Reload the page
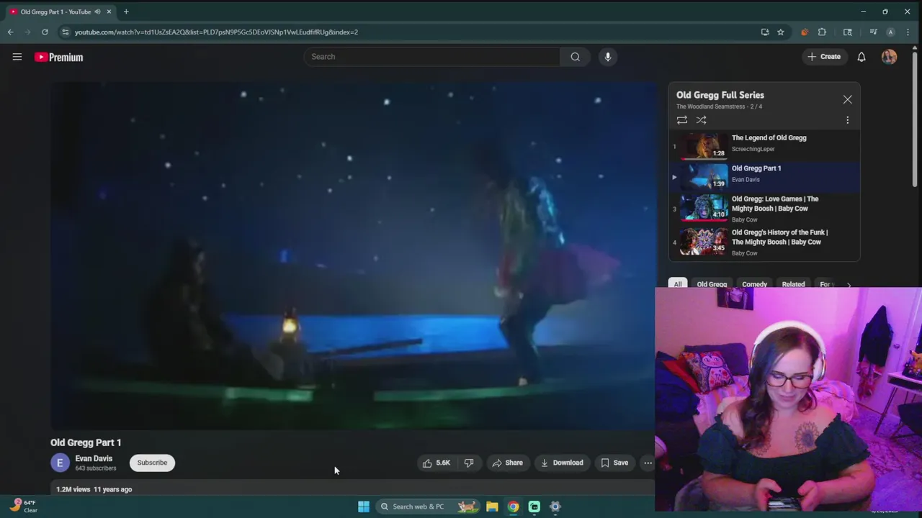 tap(45, 32)
